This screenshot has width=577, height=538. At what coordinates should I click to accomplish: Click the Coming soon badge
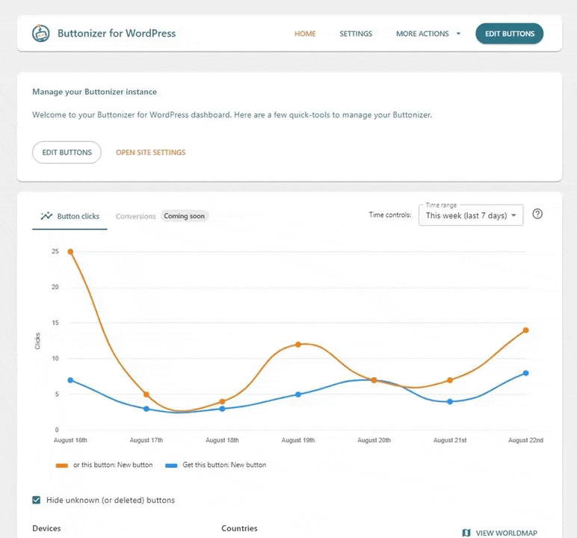coord(186,216)
